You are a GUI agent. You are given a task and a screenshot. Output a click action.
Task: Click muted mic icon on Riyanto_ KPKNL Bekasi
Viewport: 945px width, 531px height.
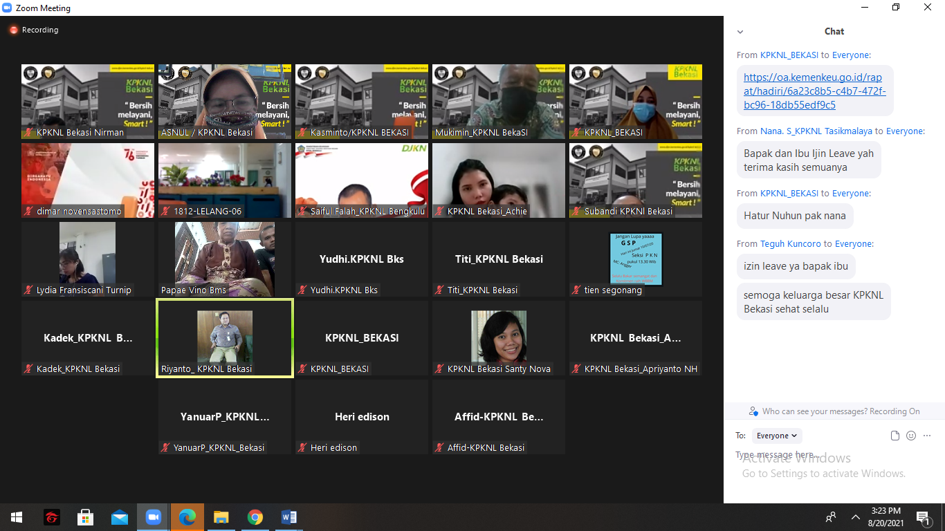click(x=166, y=369)
